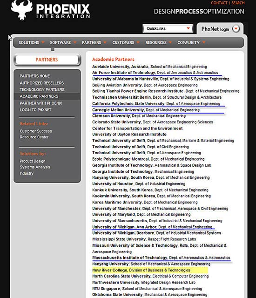
Task: Expand the Partners menu arrow
Action: pyautogui.click(x=105, y=42)
